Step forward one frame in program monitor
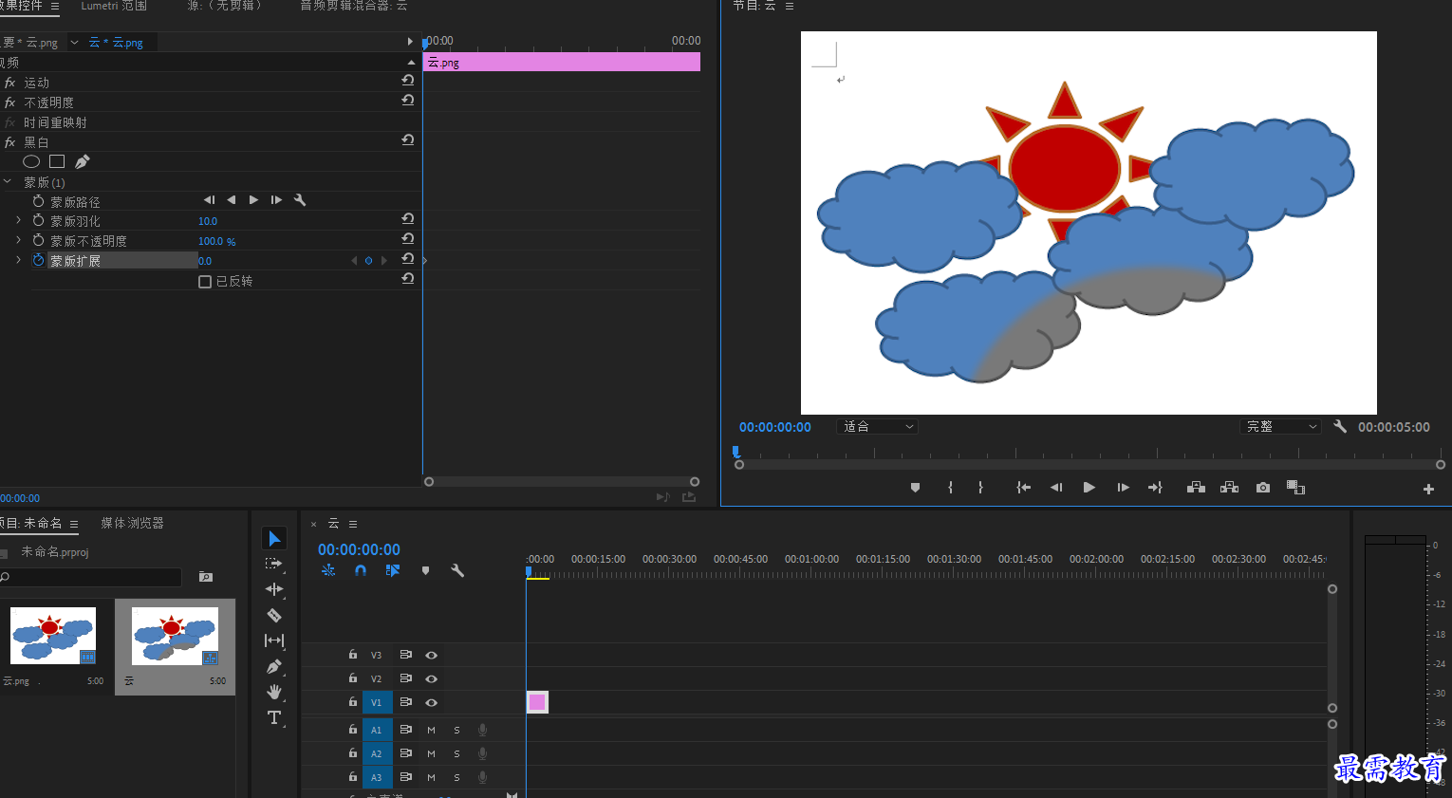 point(1123,488)
